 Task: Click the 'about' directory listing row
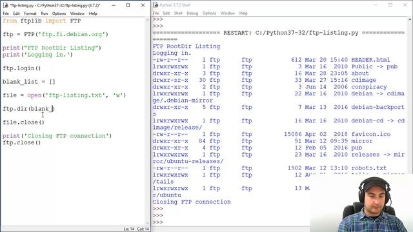point(261,73)
